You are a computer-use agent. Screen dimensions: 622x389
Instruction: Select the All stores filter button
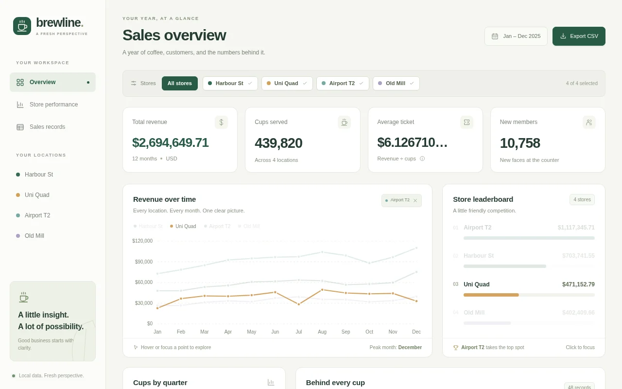pyautogui.click(x=180, y=83)
